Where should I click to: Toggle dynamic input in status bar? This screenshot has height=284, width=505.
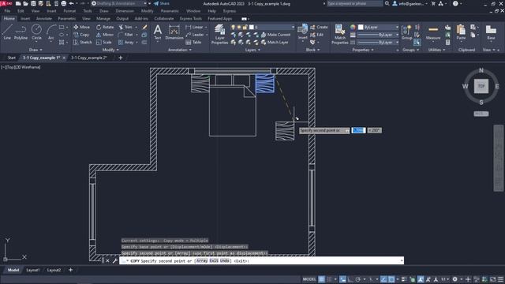coord(342,279)
